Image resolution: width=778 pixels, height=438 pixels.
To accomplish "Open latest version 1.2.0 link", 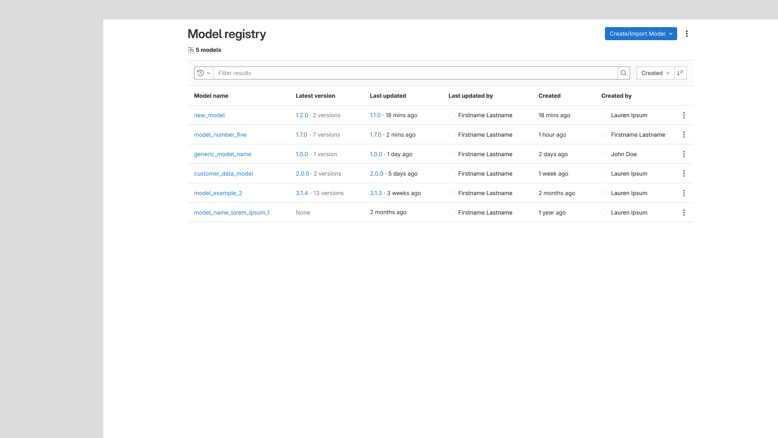I will (x=302, y=115).
